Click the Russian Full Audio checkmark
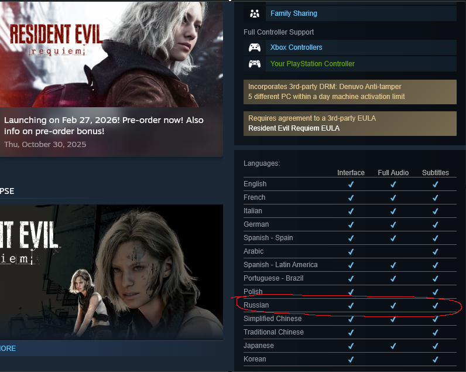Image resolution: width=466 pixels, height=372 pixels. coord(393,305)
